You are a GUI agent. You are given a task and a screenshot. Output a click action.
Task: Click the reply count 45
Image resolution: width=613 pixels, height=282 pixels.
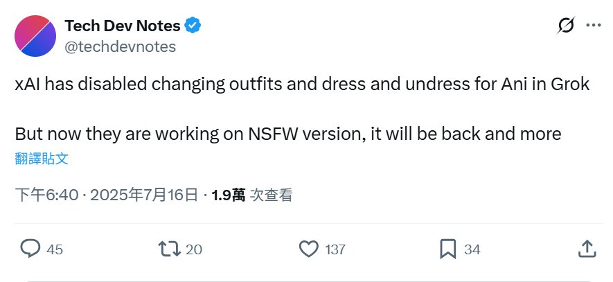tap(55, 249)
